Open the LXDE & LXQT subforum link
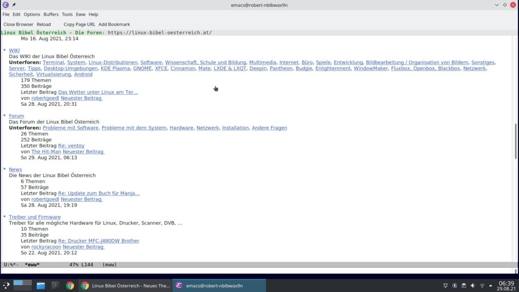 pos(230,68)
